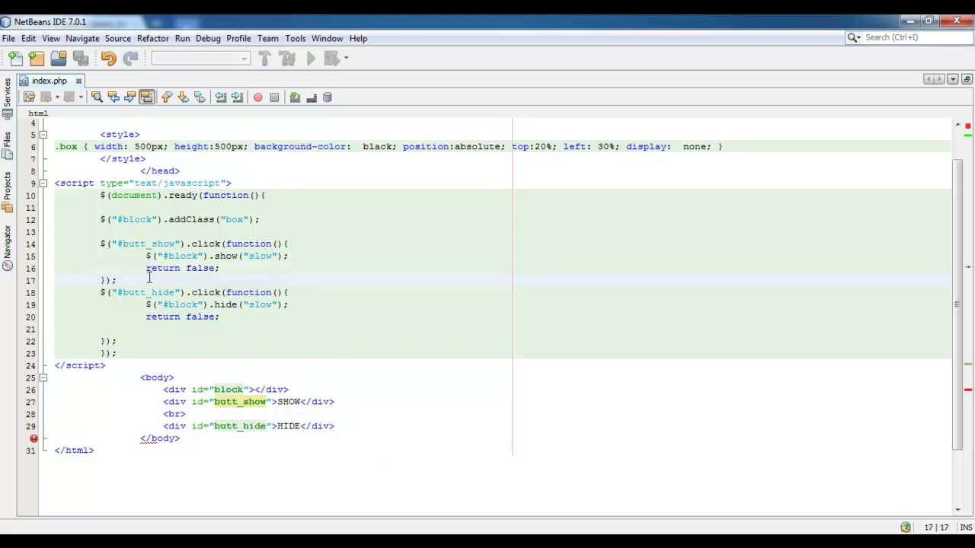The width and height of the screenshot is (975, 548).
Task: Open the editor Forward button dropdown arrow
Action: (81, 97)
